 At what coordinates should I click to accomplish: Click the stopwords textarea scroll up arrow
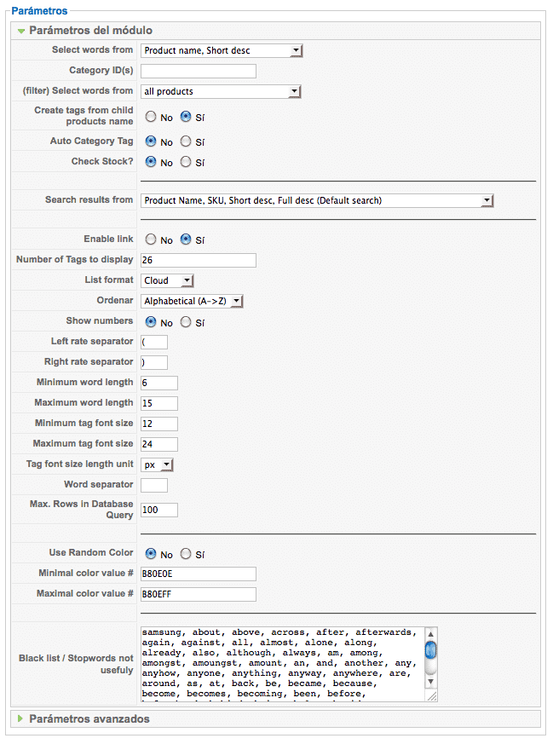pos(430,634)
